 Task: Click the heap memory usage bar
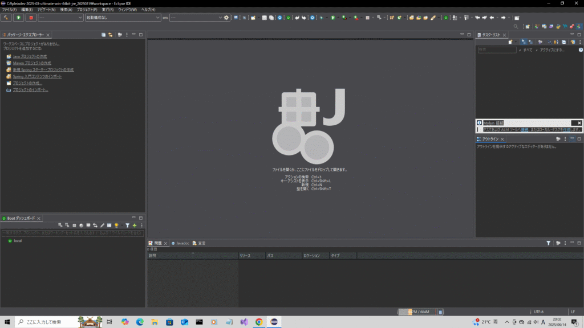[x=417, y=312]
